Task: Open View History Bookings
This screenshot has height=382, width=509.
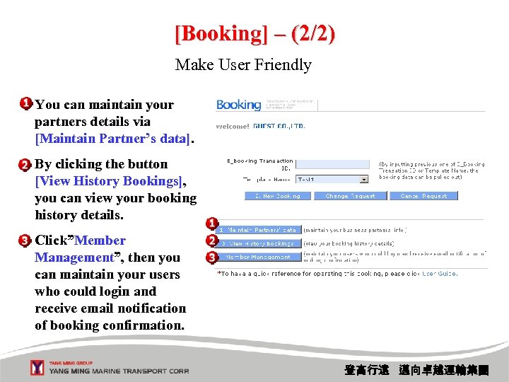Action: pos(258,243)
